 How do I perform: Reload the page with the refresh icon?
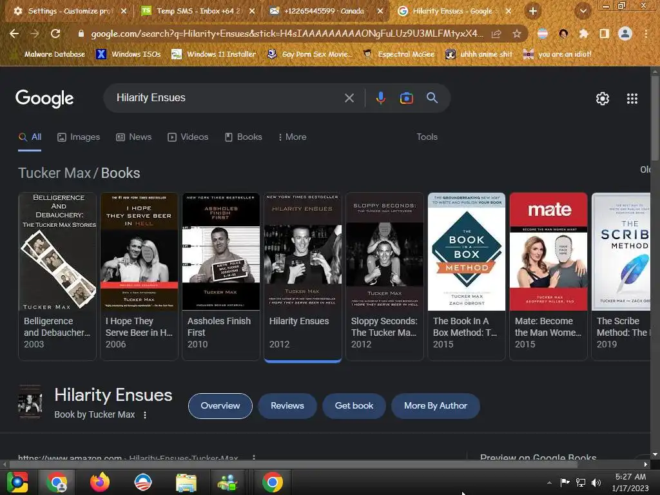(55, 34)
